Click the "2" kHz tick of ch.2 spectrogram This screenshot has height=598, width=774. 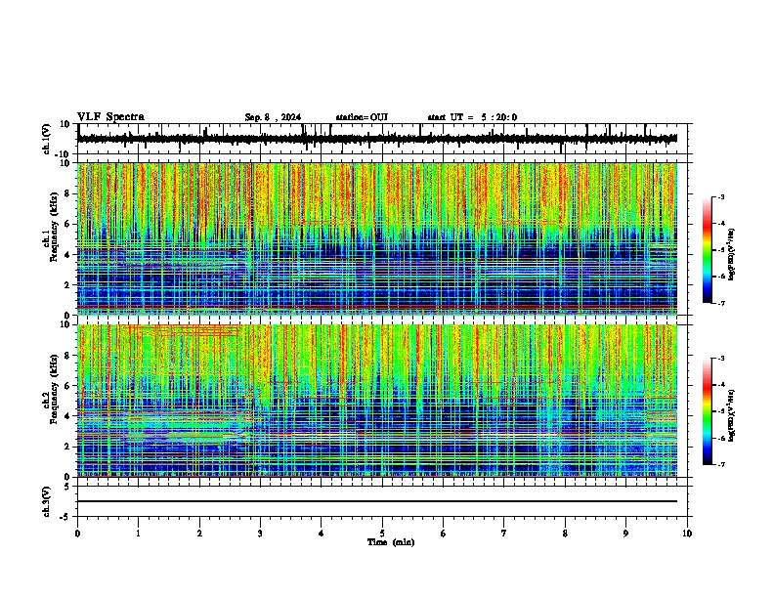point(68,447)
